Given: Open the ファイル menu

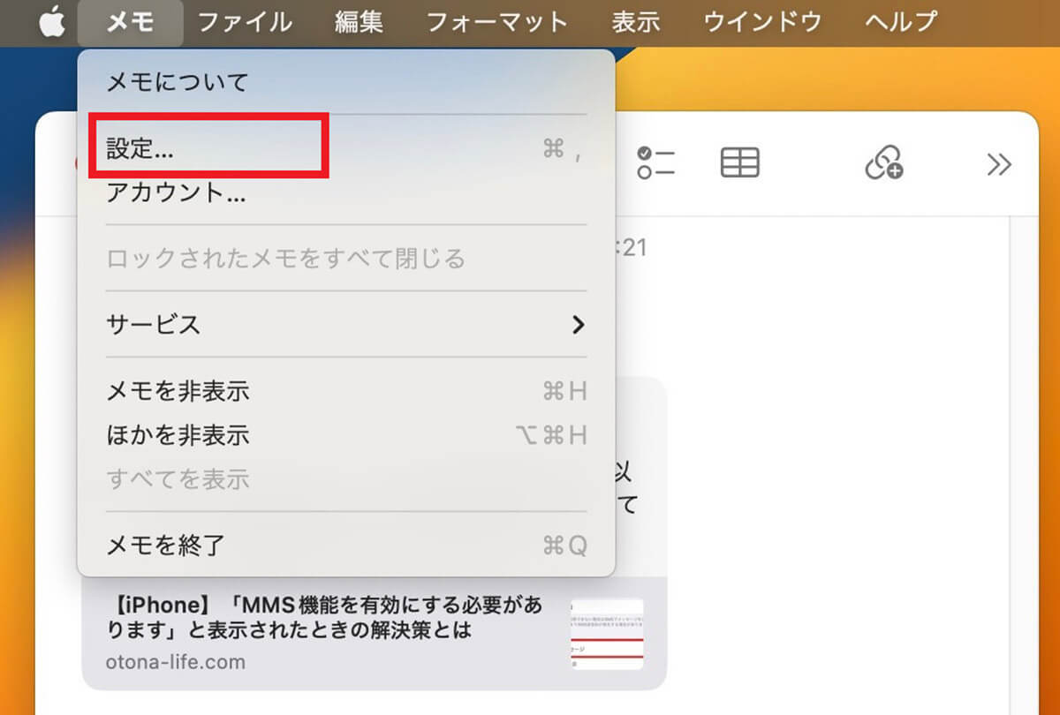Looking at the screenshot, I should point(245,22).
